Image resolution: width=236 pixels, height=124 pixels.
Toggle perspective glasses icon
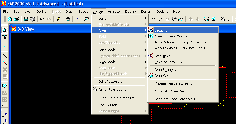pos(181,19)
